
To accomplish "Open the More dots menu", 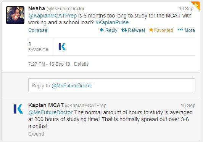I will [180, 30].
